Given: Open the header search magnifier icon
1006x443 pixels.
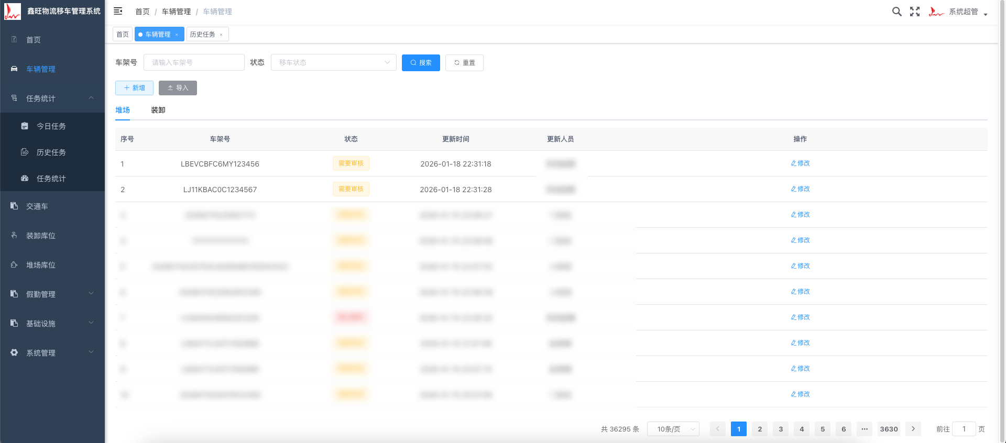Looking at the screenshot, I should click(897, 12).
